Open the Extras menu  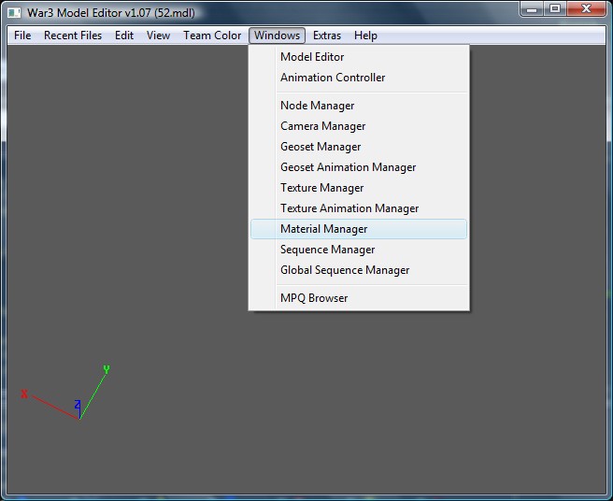(x=327, y=36)
